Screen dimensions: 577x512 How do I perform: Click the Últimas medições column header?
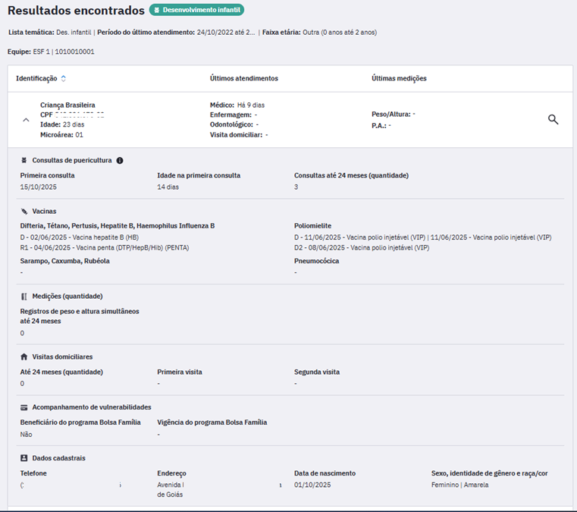pos(399,78)
